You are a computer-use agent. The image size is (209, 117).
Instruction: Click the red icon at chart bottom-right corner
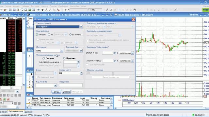(x=205, y=96)
